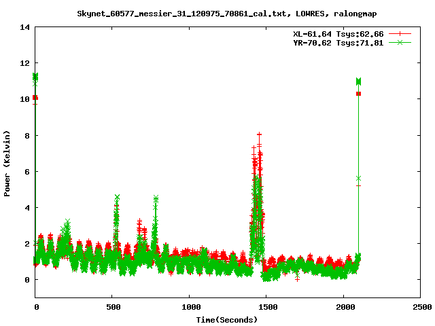Click the x-axis tick label 1500
435x326 pixels.
tap(268, 307)
